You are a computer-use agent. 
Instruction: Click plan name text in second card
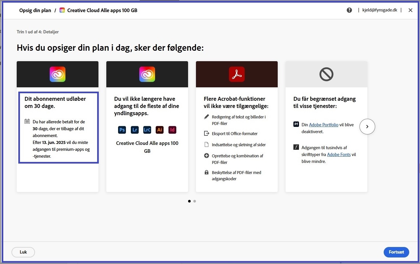pyautogui.click(x=147, y=147)
